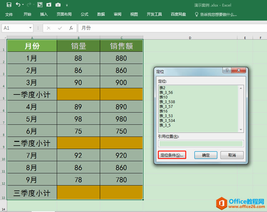
Task: Open the 文件 menu
Action: point(9,14)
